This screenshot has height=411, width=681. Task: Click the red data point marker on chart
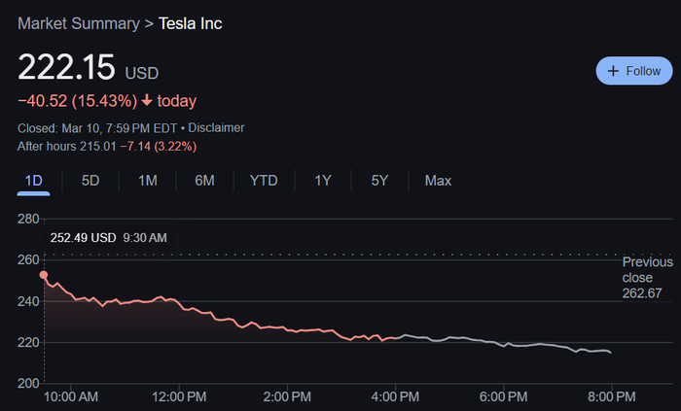(x=44, y=275)
